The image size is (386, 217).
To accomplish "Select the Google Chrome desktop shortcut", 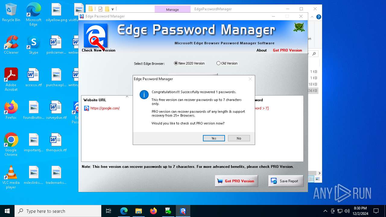I will tap(11, 144).
